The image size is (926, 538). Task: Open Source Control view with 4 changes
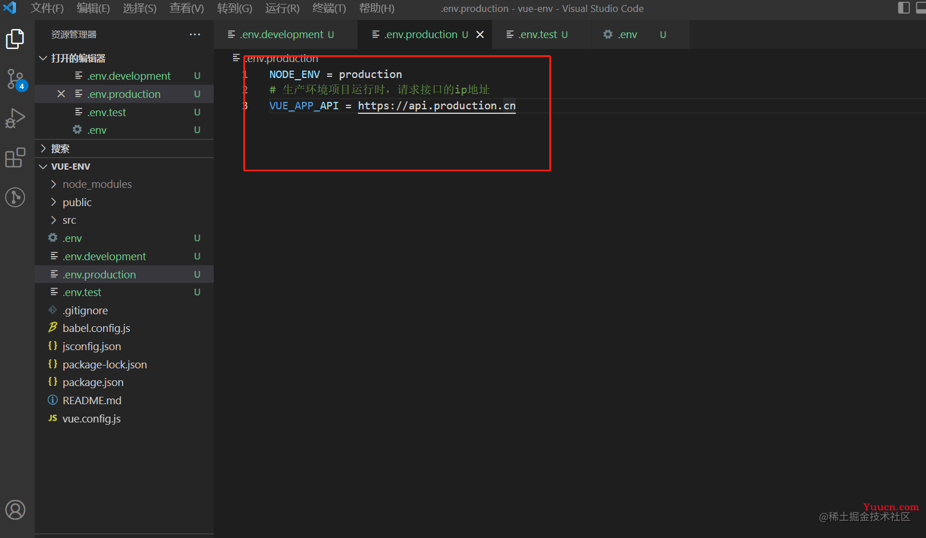click(15, 79)
